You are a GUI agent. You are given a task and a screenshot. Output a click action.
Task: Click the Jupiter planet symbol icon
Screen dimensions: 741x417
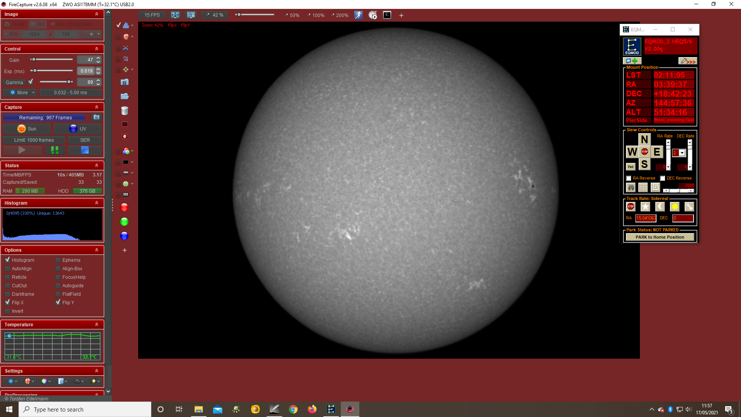(x=126, y=59)
